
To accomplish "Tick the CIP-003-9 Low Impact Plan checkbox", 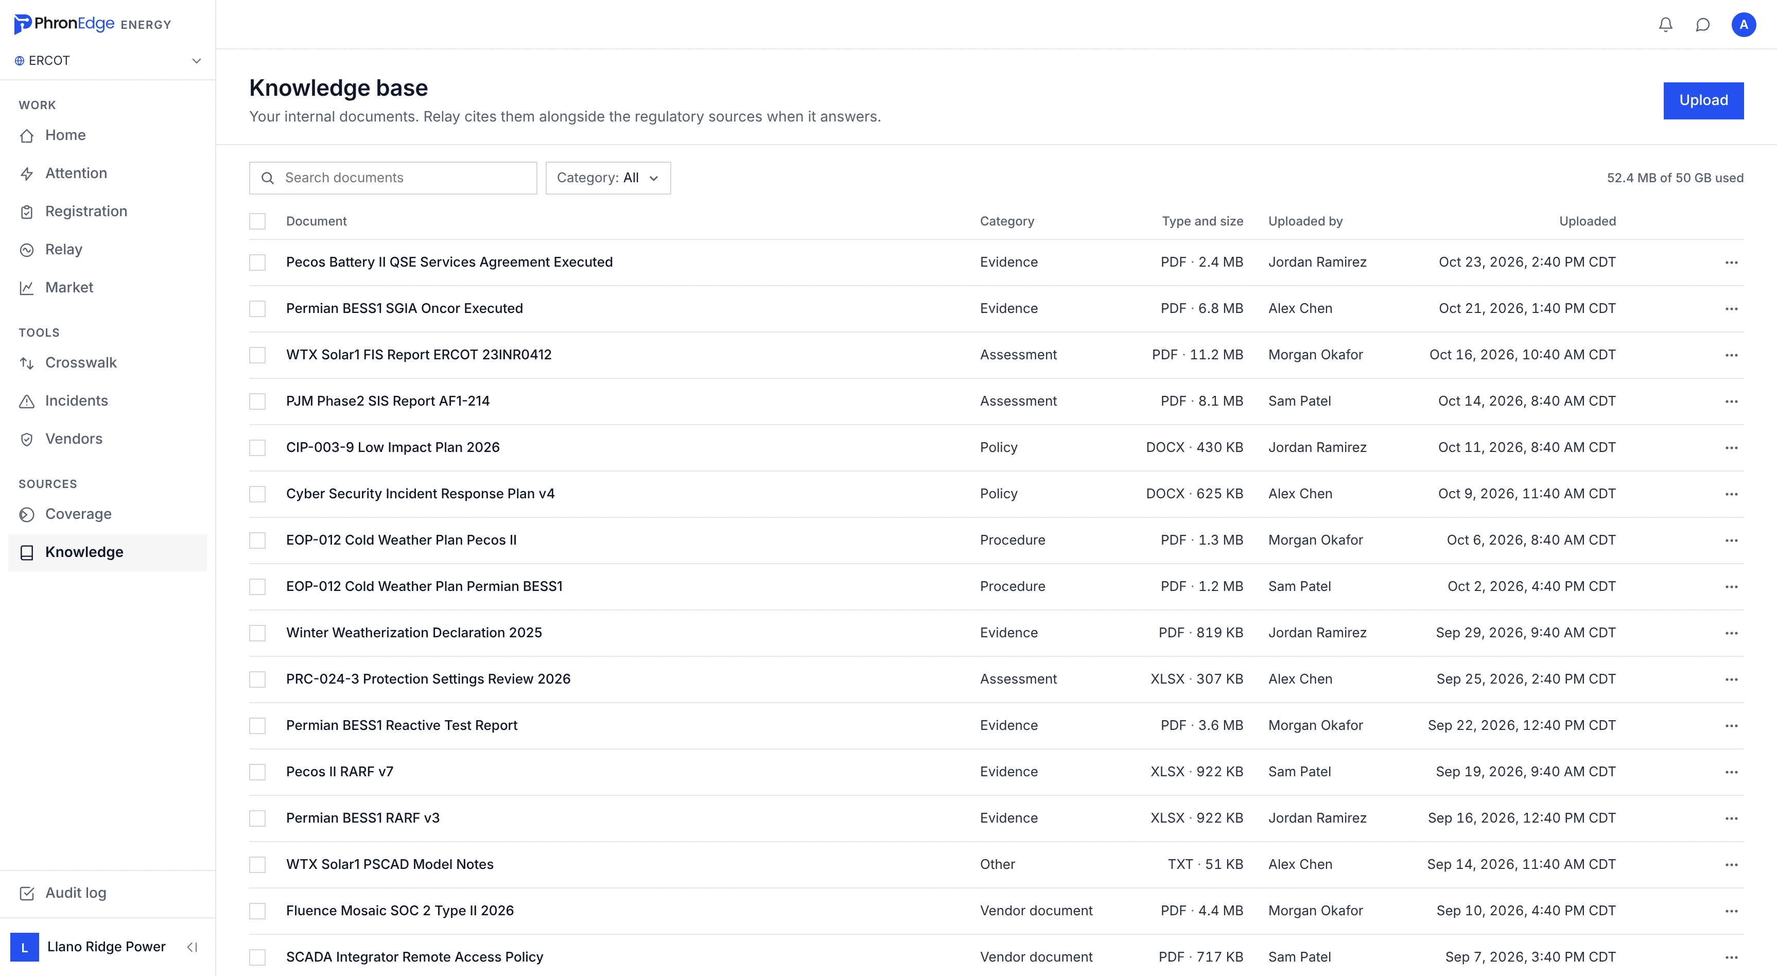I will click(257, 448).
